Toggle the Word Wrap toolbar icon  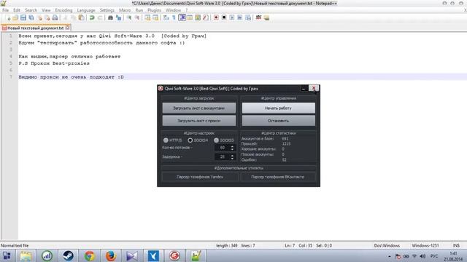[x=166, y=17]
